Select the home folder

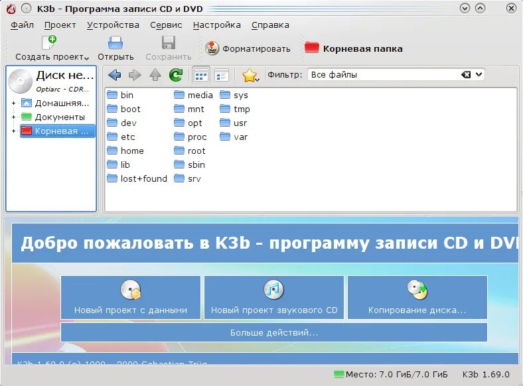pos(125,151)
